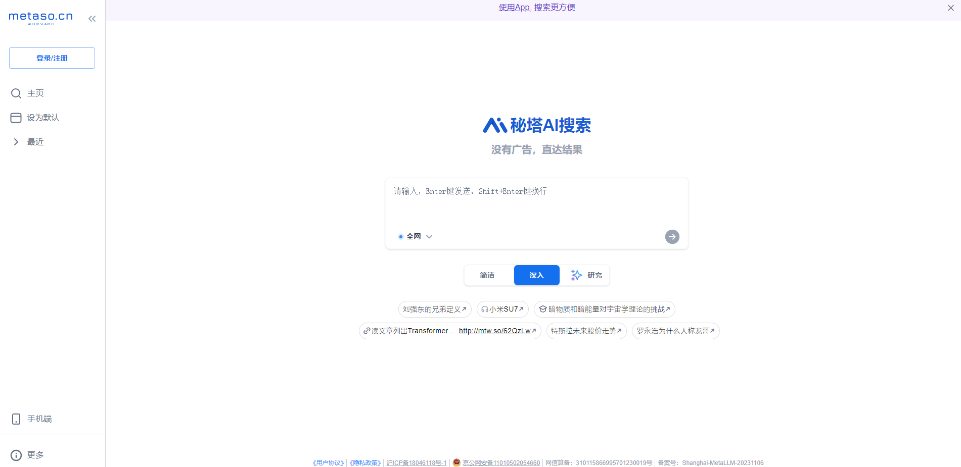This screenshot has height=467, width=961.
Task: Open the 登录/注册 login page
Action: pos(52,58)
